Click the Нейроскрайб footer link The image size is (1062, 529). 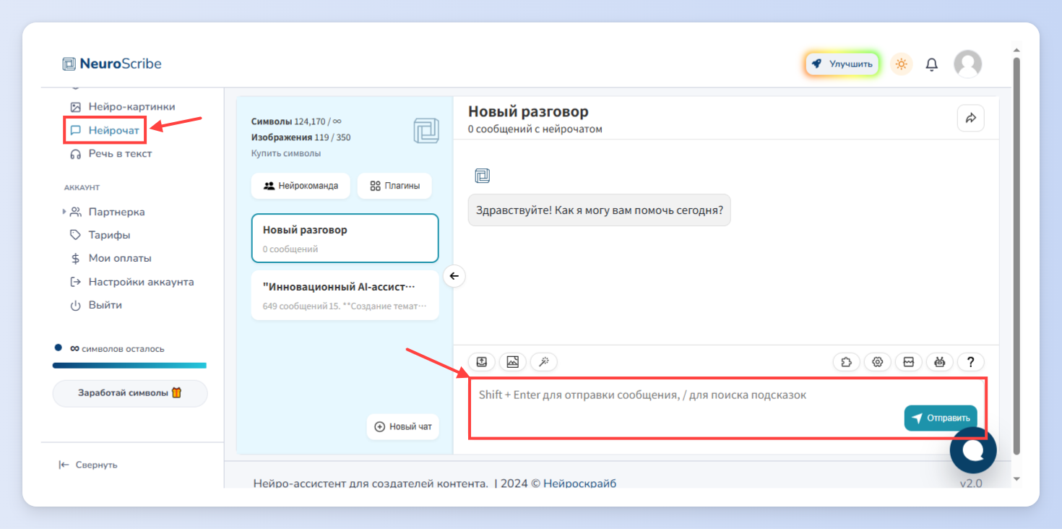(579, 483)
